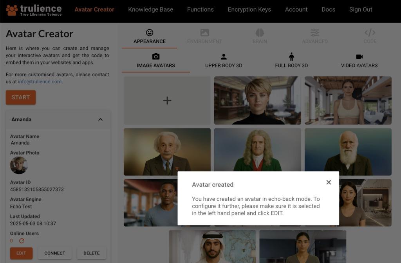Open Knowledge Base in top navigation
401x263 pixels.
pyautogui.click(x=150, y=9)
